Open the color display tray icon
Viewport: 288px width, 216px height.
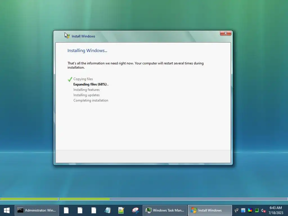pos(250,210)
